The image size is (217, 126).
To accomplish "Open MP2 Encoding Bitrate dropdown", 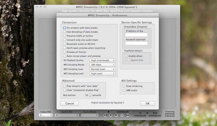I will pos(102,65).
